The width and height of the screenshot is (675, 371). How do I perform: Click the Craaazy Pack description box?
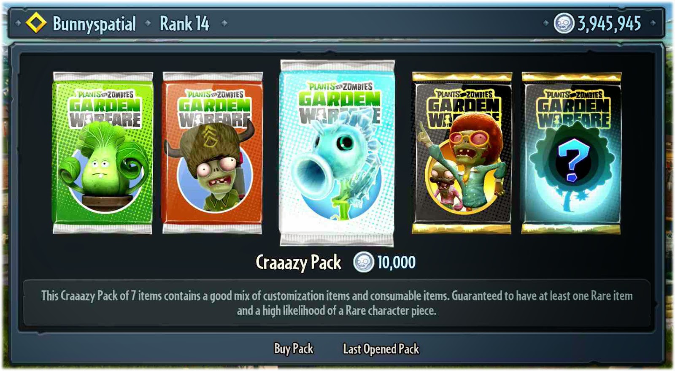click(337, 303)
